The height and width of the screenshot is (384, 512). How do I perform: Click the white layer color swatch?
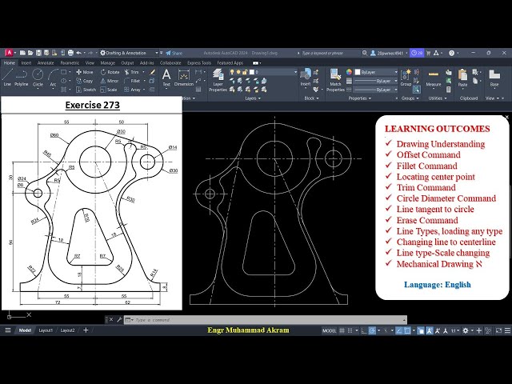point(252,72)
